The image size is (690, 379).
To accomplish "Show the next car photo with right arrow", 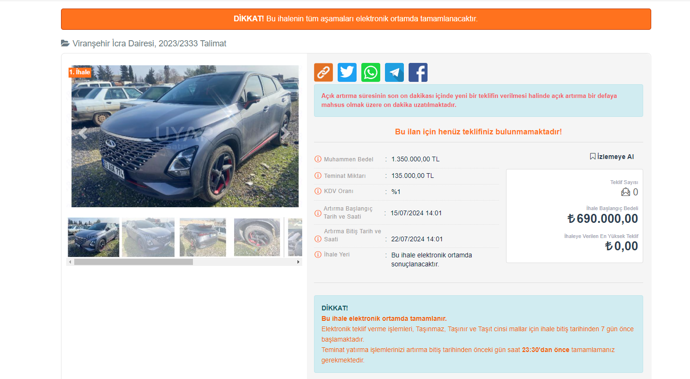I will pos(285,133).
